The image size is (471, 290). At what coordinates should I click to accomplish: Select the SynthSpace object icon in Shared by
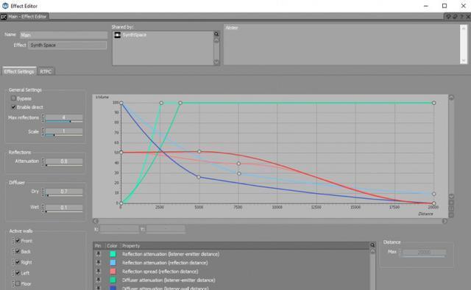(118, 35)
